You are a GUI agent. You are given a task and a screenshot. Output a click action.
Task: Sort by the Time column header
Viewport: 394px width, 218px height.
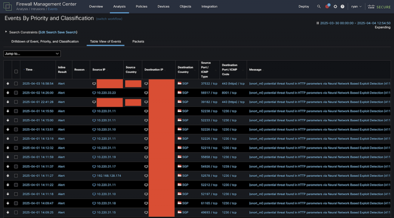(29, 70)
